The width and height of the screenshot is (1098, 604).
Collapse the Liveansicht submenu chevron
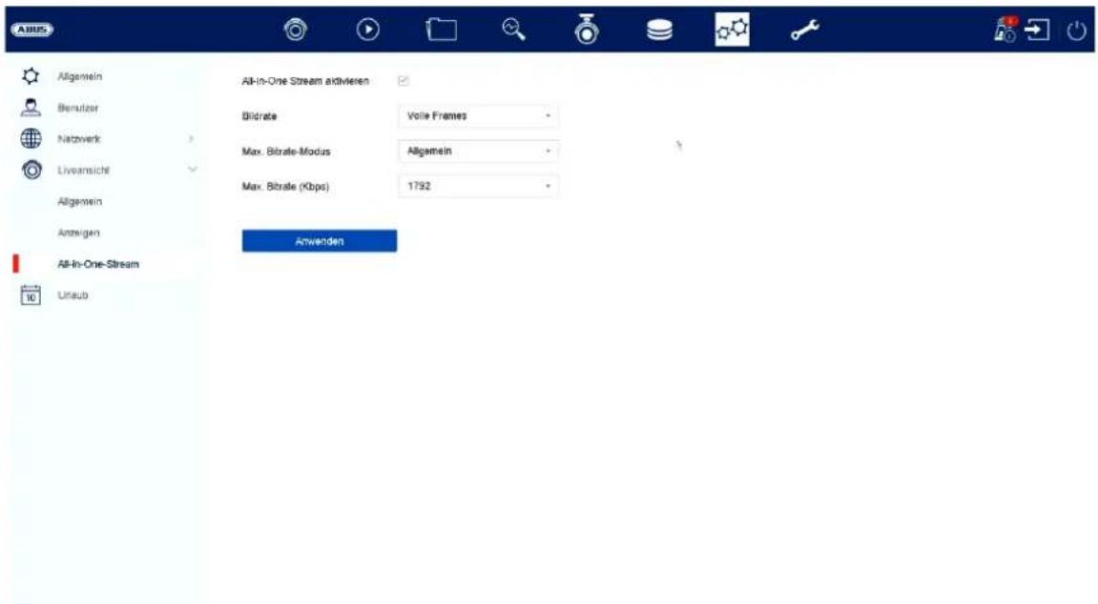pyautogui.click(x=193, y=170)
